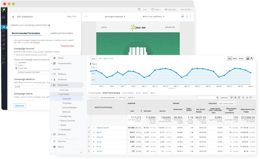The height and width of the screenshot is (159, 260).
Task: Click the Email on Acid logo in sidebar
Action: point(4,10)
